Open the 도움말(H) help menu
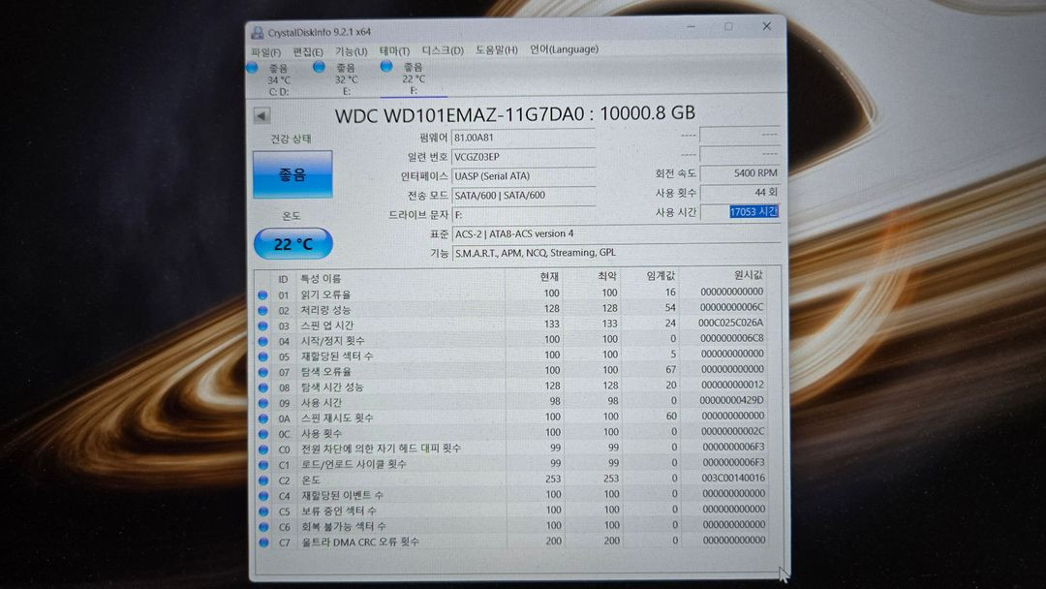The image size is (1046, 589). 494,48
